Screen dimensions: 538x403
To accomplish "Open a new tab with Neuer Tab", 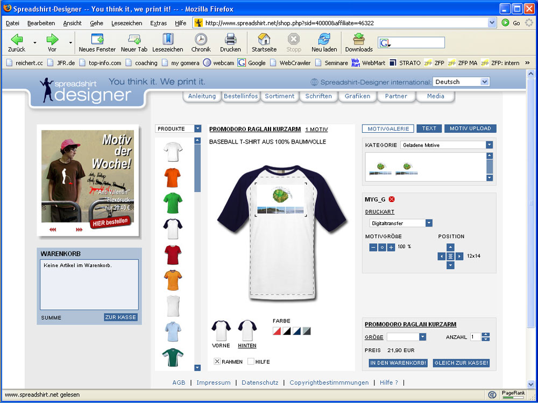I will point(134,43).
